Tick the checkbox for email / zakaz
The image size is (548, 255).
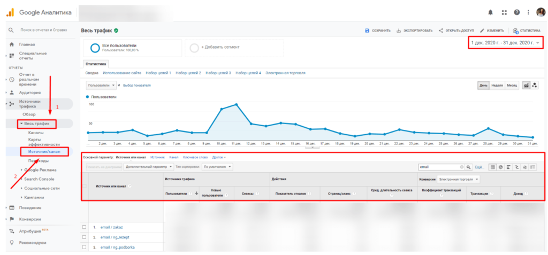pos(84,227)
